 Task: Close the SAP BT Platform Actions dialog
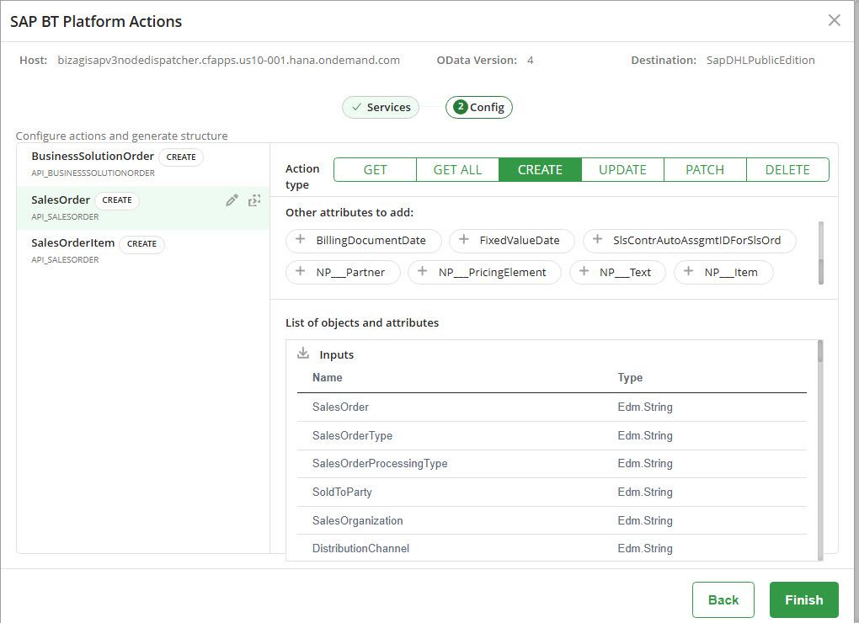(x=834, y=20)
